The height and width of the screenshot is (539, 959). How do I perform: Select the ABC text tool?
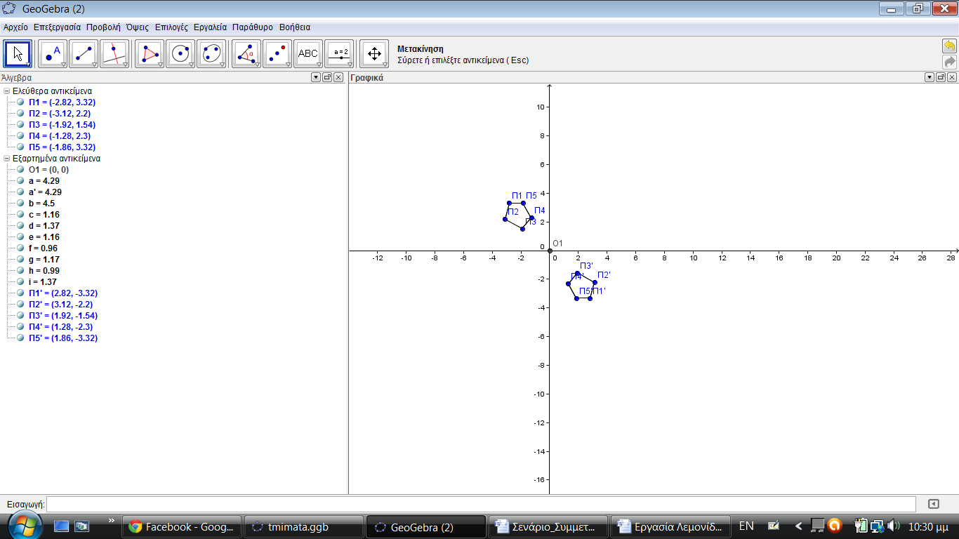(308, 53)
